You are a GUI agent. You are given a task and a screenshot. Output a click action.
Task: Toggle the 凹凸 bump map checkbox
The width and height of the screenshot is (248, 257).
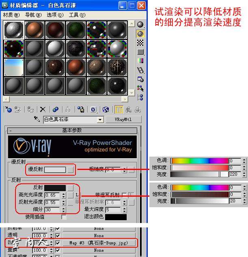(x=58, y=243)
